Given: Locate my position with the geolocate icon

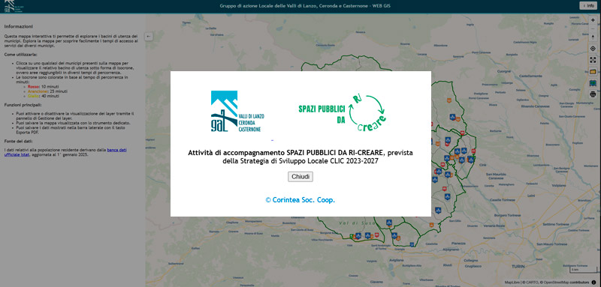Looking at the screenshot, I should 593,49.
